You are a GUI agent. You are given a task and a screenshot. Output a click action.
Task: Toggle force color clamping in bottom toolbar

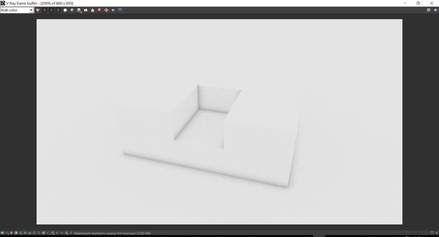pos(7,233)
